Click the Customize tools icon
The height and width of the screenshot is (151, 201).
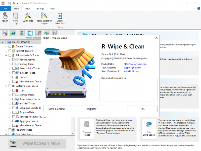click(x=28, y=17)
